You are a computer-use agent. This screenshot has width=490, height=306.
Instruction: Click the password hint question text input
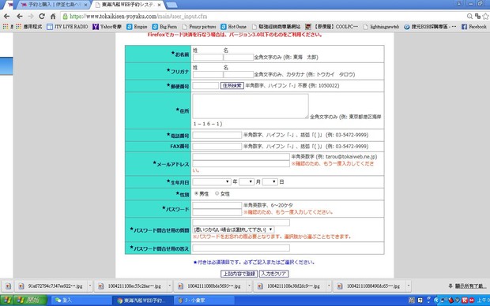241,222
